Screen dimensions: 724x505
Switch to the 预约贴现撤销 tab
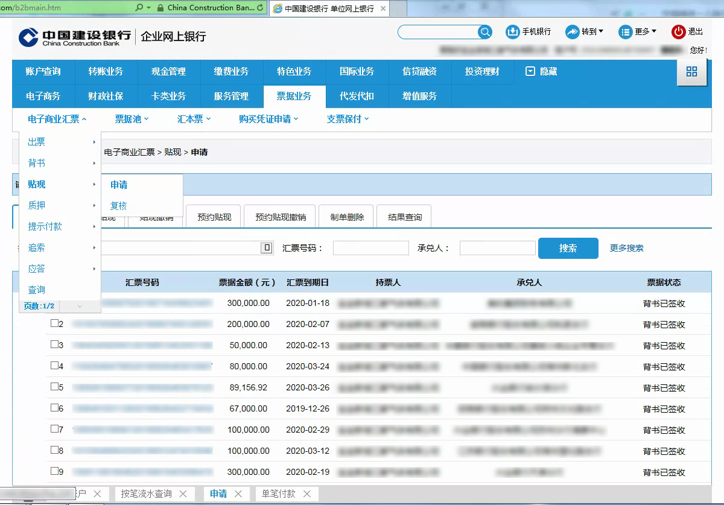281,217
